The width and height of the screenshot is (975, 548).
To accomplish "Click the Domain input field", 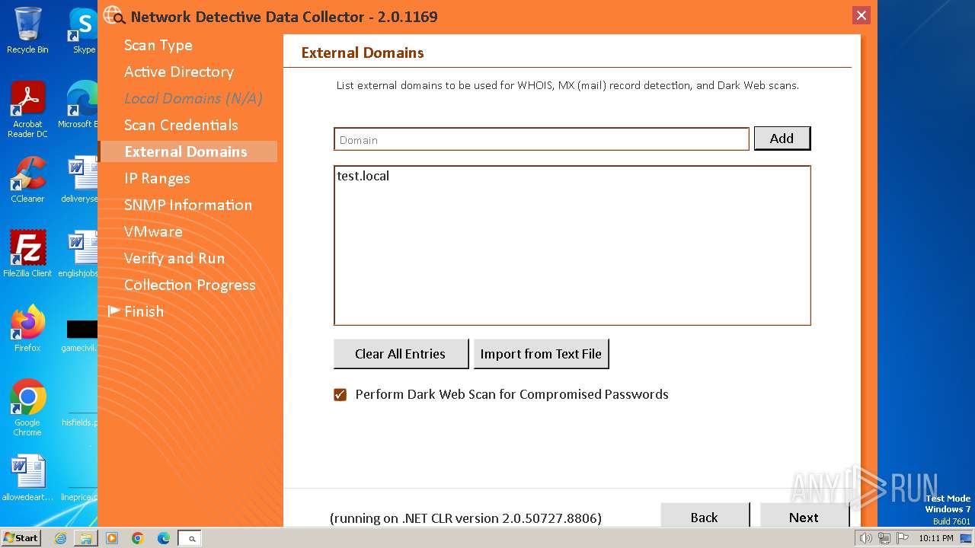I will point(542,139).
